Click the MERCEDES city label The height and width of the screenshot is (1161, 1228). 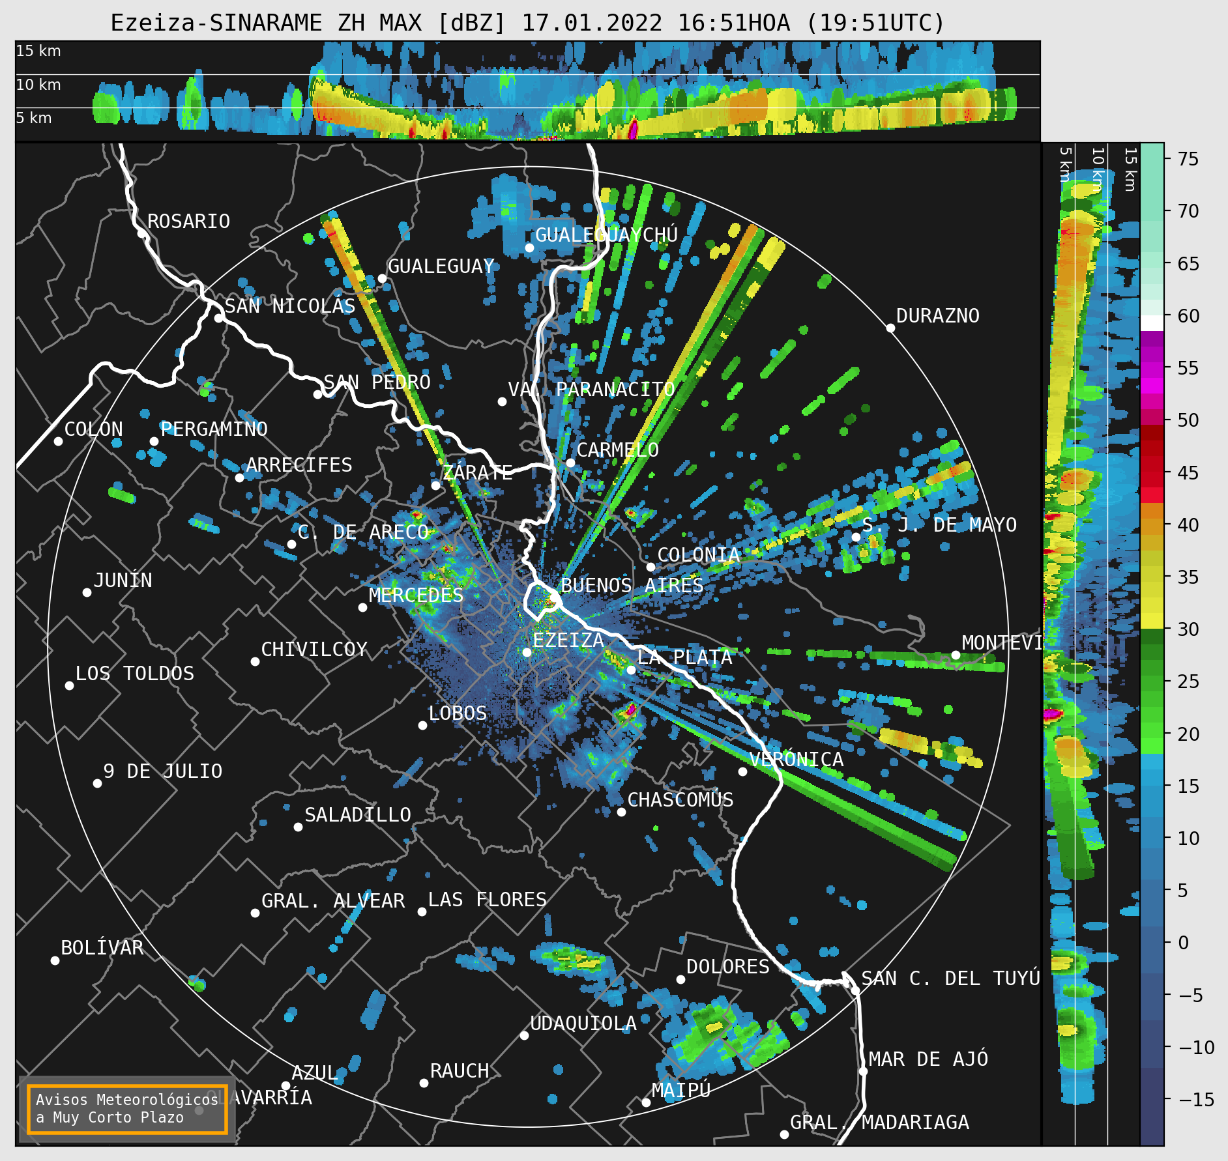[416, 595]
